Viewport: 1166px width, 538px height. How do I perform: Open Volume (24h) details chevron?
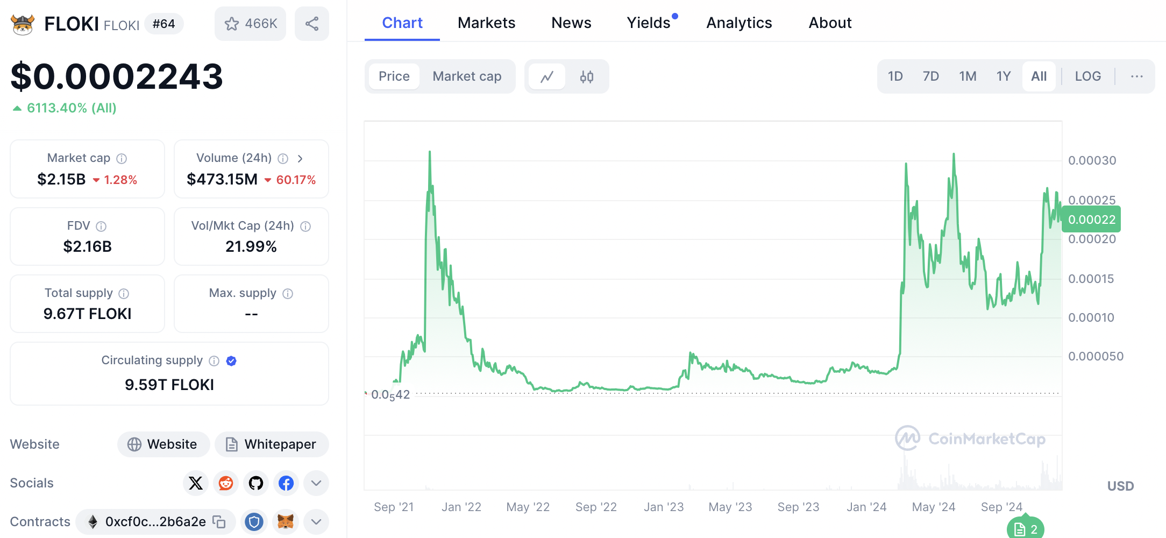300,158
